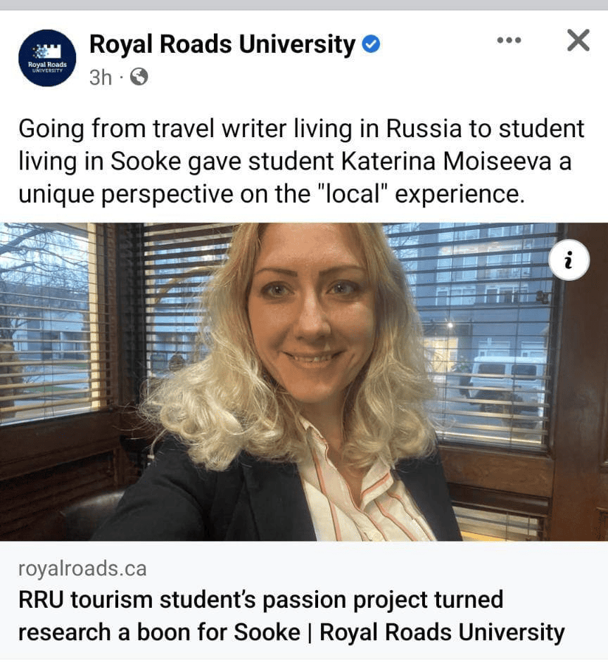The height and width of the screenshot is (662, 608).
Task: Tap the castle emblem inside the profile logo
Action: pos(48,51)
